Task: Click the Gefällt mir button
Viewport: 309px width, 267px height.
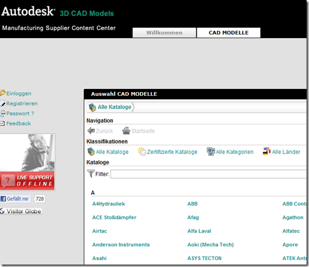Action: click(x=15, y=199)
